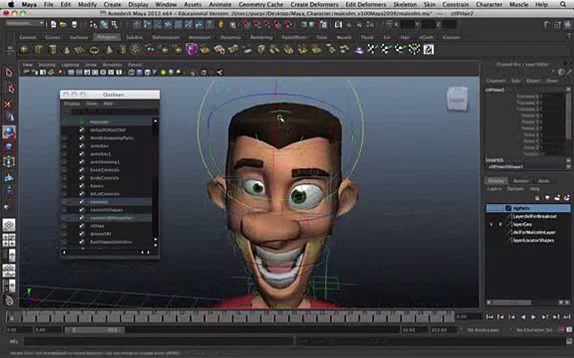Create a polygon cylinder from shelf
Screen dimensions: 574x358
tap(52, 49)
